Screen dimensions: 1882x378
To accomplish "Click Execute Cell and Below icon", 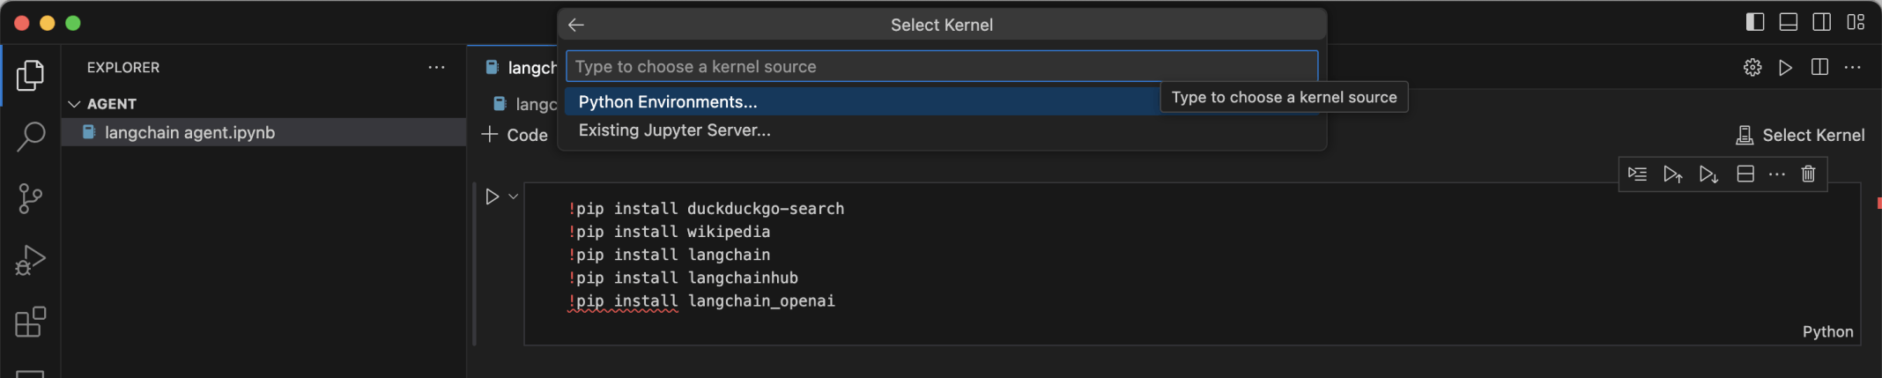I will [1708, 174].
